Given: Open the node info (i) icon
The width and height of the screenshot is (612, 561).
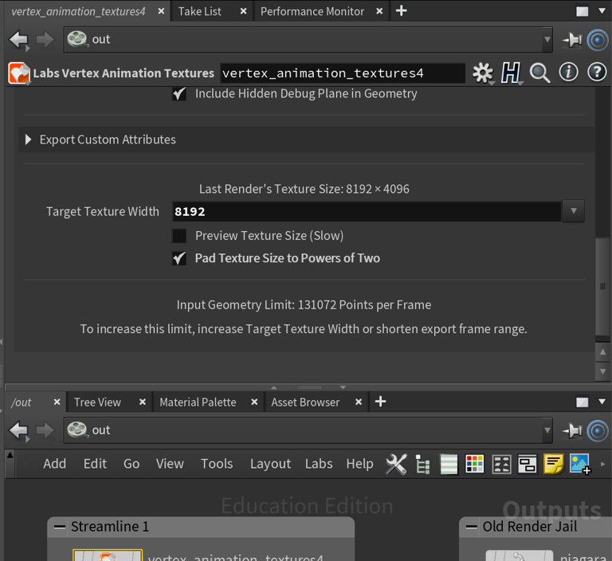Looking at the screenshot, I should point(568,73).
